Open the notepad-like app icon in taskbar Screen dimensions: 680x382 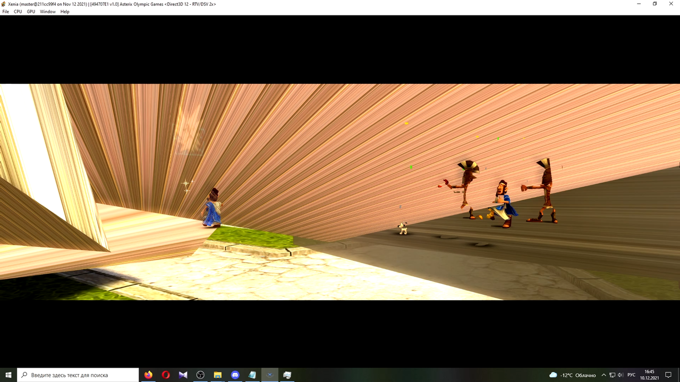[252, 375]
